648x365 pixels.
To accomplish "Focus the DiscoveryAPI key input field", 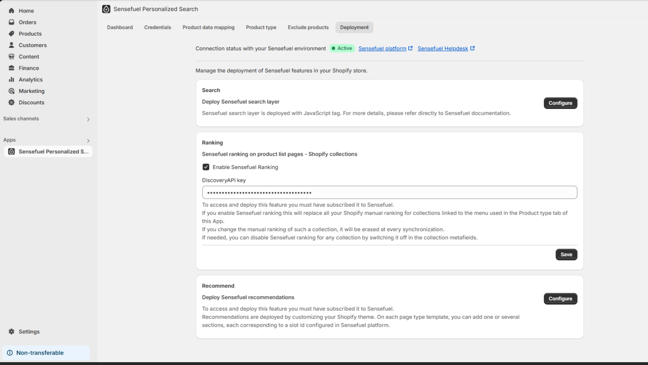I will click(390, 192).
